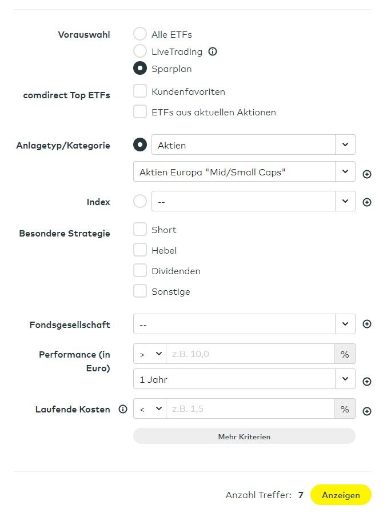Choose the LiveTrading radio option
This screenshot has width=387, height=513.
pos(140,51)
